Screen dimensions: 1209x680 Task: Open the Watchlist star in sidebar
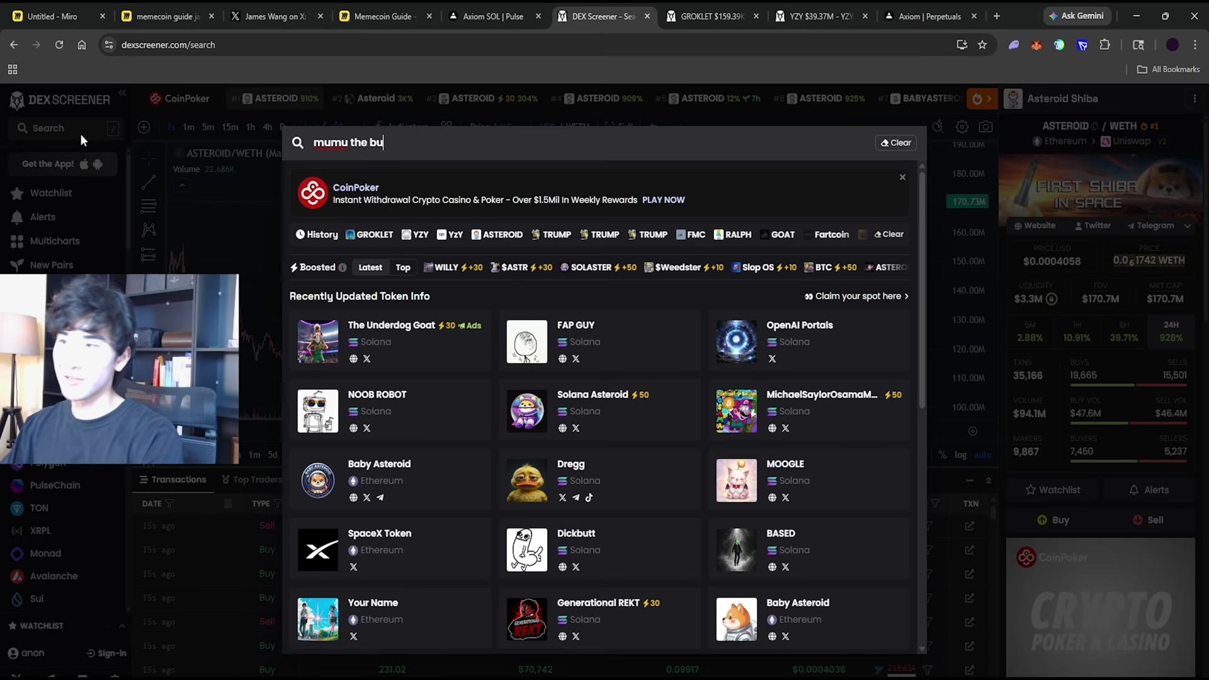coord(17,193)
